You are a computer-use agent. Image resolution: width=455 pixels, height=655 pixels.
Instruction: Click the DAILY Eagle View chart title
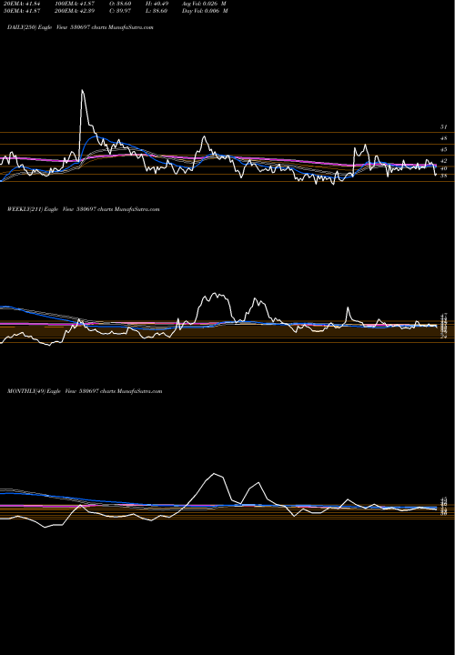click(80, 27)
